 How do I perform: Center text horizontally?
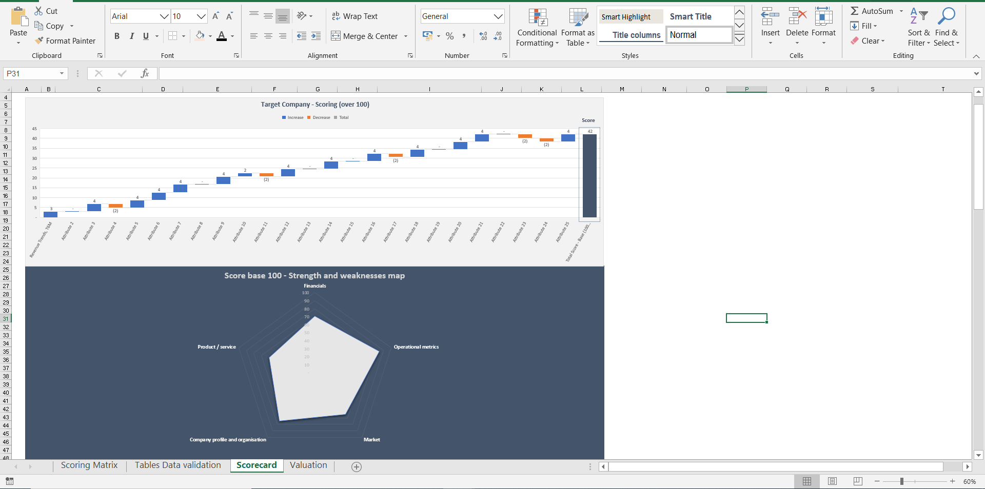click(x=268, y=36)
